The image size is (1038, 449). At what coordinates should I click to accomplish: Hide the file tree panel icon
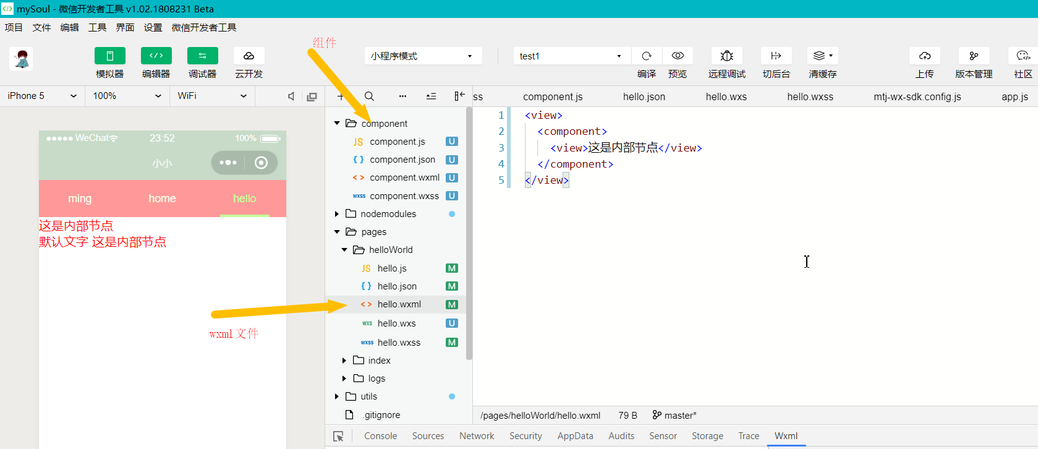click(x=459, y=96)
